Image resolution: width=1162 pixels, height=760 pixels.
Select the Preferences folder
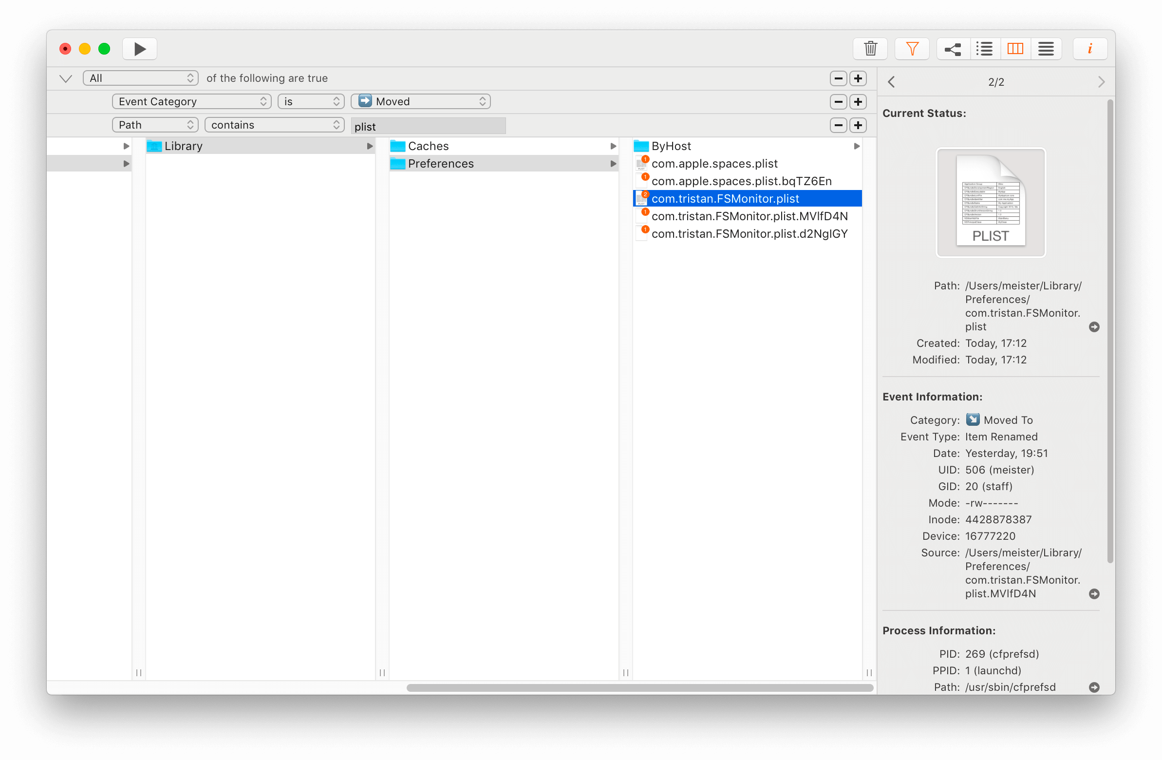pyautogui.click(x=504, y=164)
